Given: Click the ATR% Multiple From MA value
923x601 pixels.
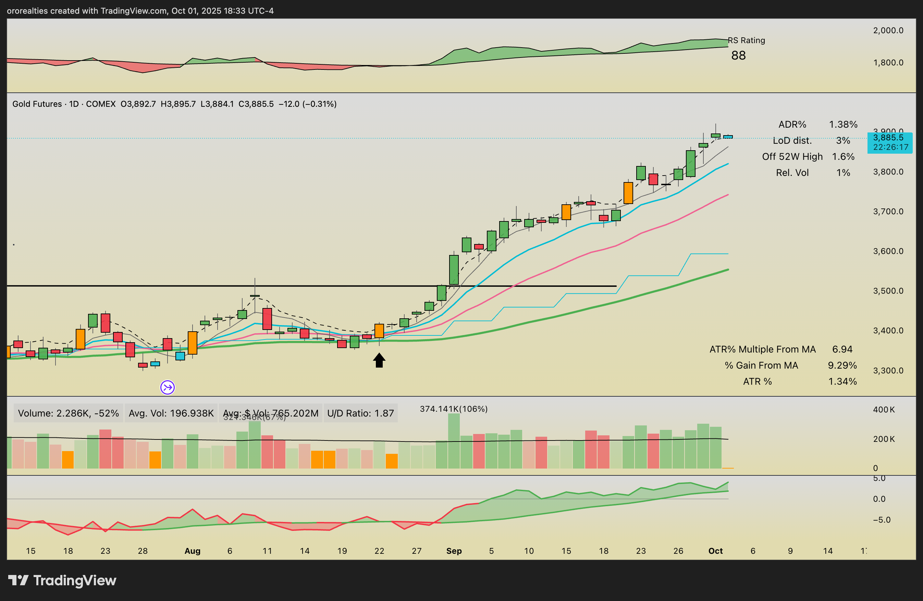Looking at the screenshot, I should [x=842, y=349].
